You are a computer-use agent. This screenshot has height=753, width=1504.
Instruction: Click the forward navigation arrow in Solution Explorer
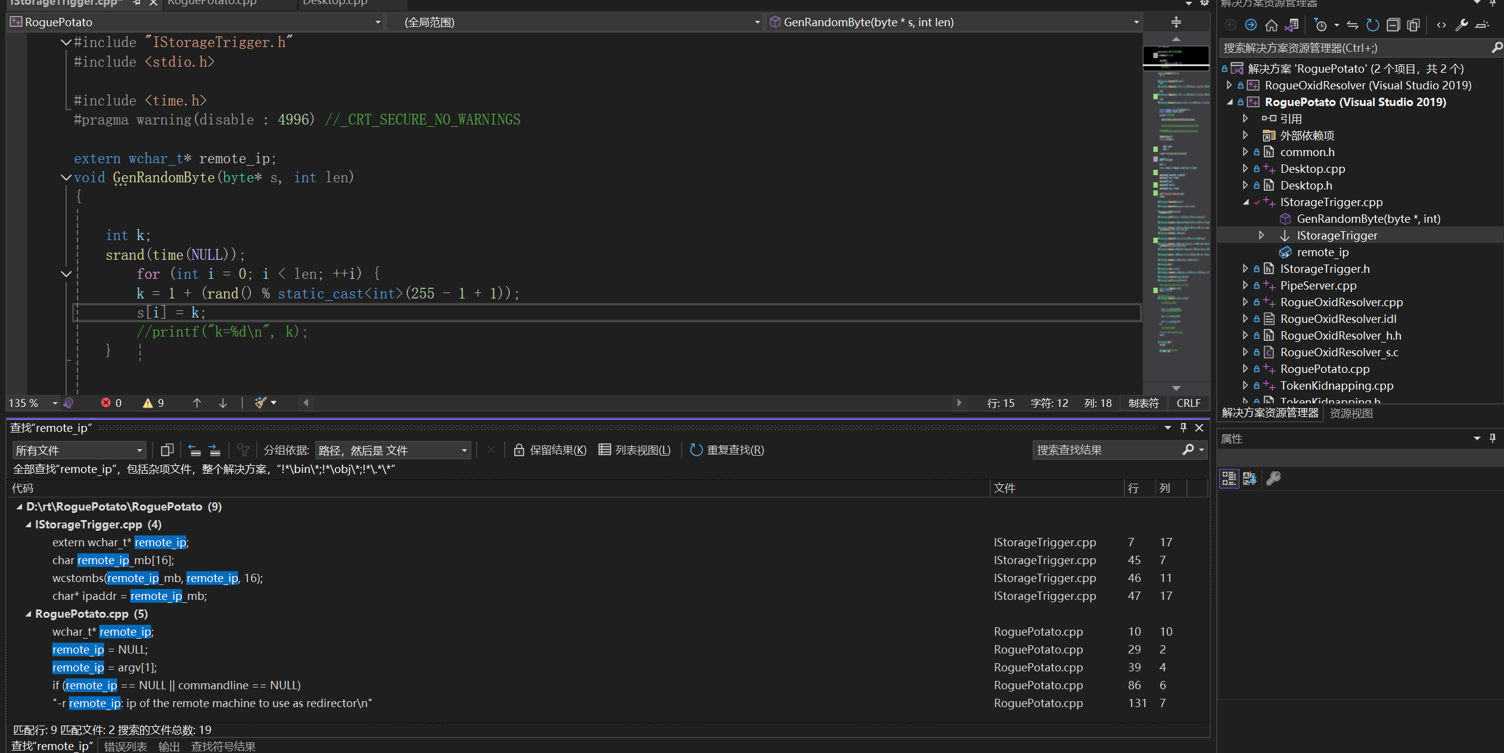click(1250, 25)
